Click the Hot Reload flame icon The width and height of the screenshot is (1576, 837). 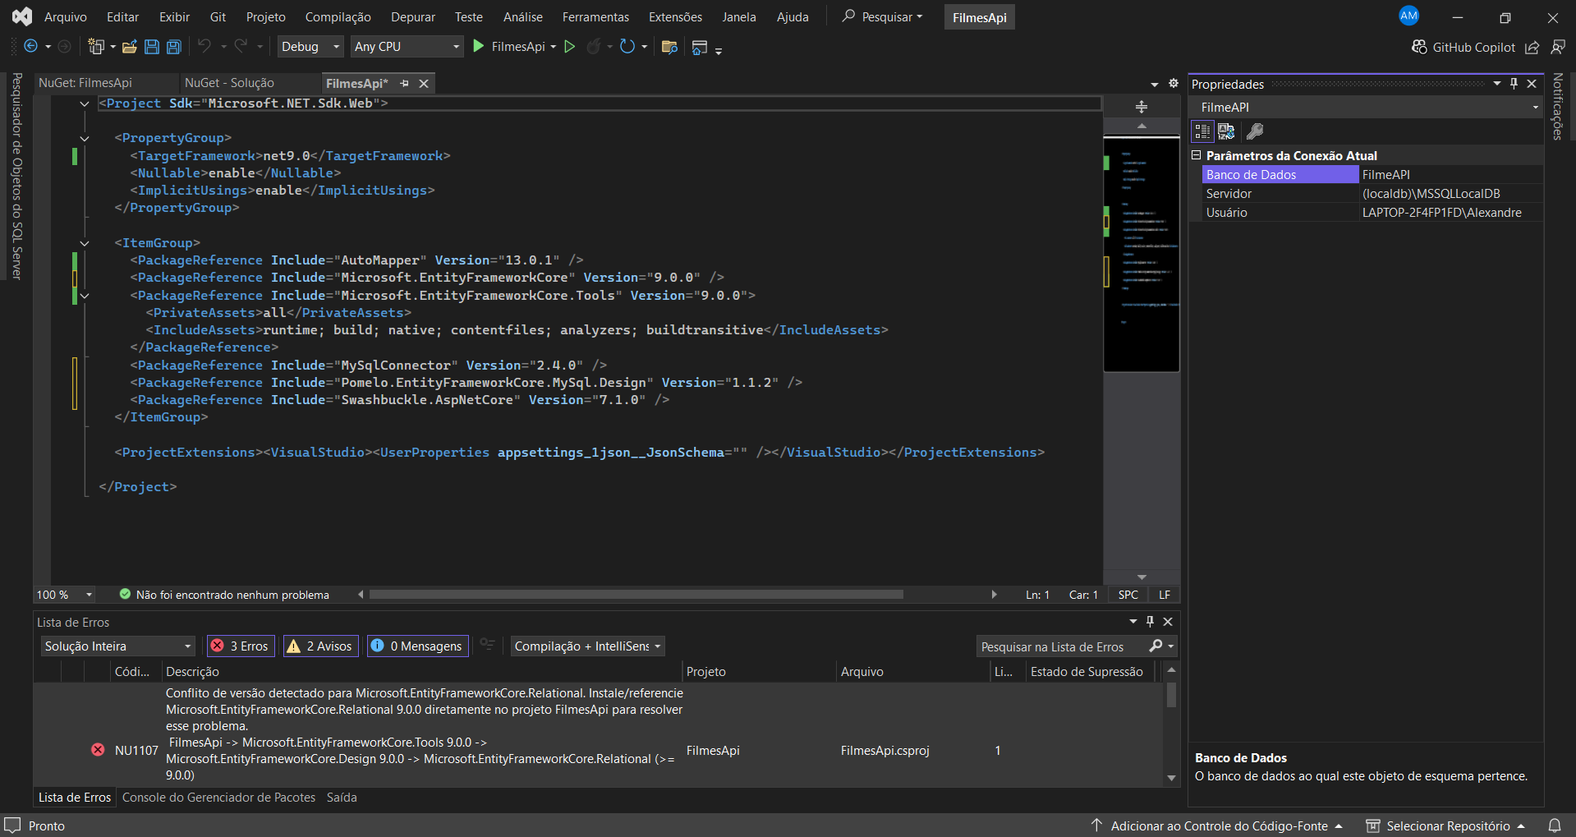[x=593, y=47]
